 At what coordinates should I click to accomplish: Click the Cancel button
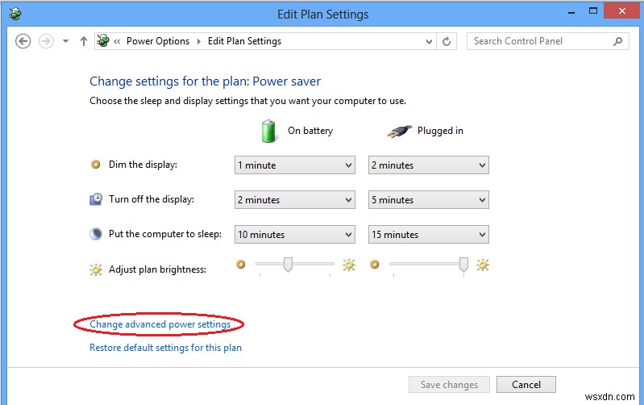click(x=526, y=385)
